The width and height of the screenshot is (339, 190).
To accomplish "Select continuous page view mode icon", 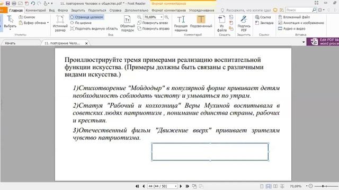I will [269, 186].
